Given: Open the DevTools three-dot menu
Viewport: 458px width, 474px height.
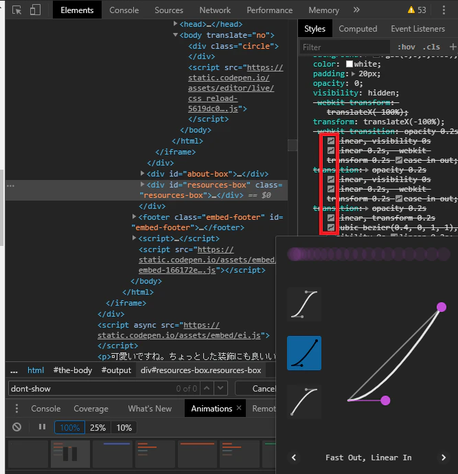Looking at the screenshot, I should coord(444,10).
